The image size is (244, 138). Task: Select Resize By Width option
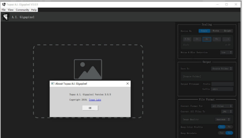tap(216, 31)
